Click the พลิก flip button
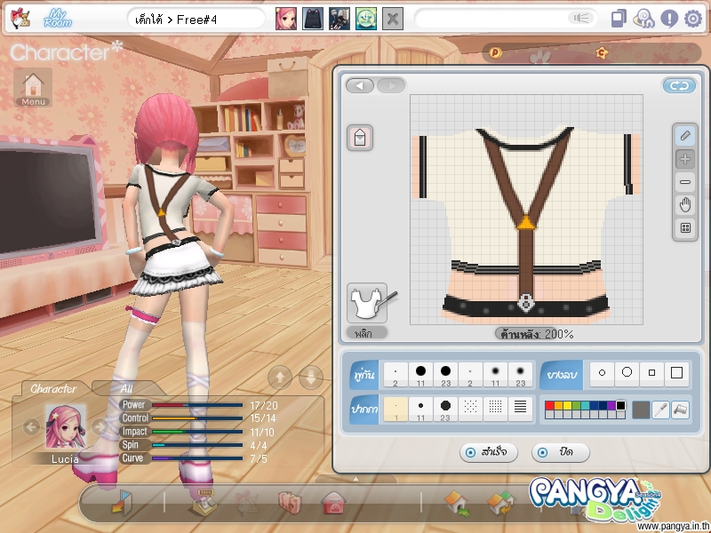The image size is (711, 533). (x=367, y=333)
